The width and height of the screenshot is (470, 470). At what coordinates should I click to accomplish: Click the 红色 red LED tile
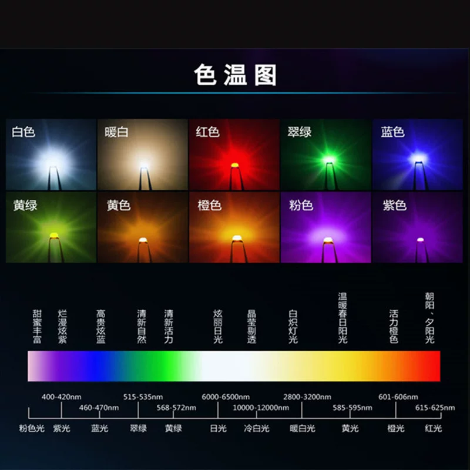(234, 155)
